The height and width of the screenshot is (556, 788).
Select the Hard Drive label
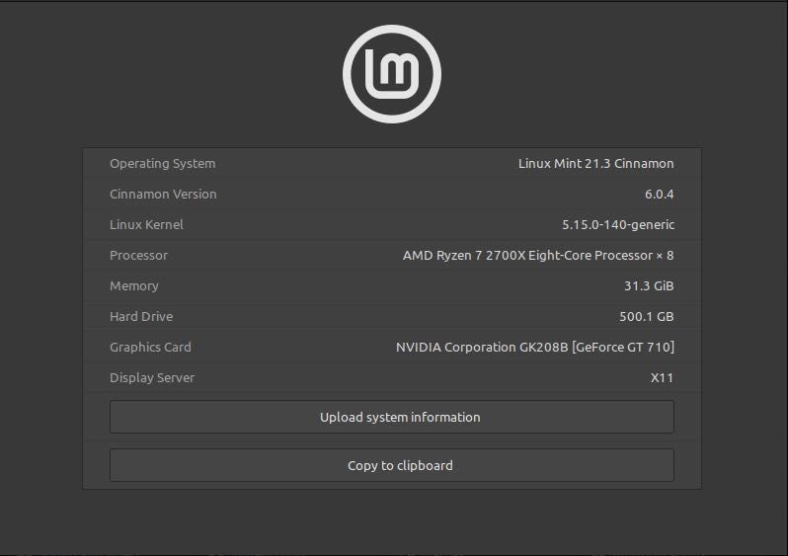[141, 317]
